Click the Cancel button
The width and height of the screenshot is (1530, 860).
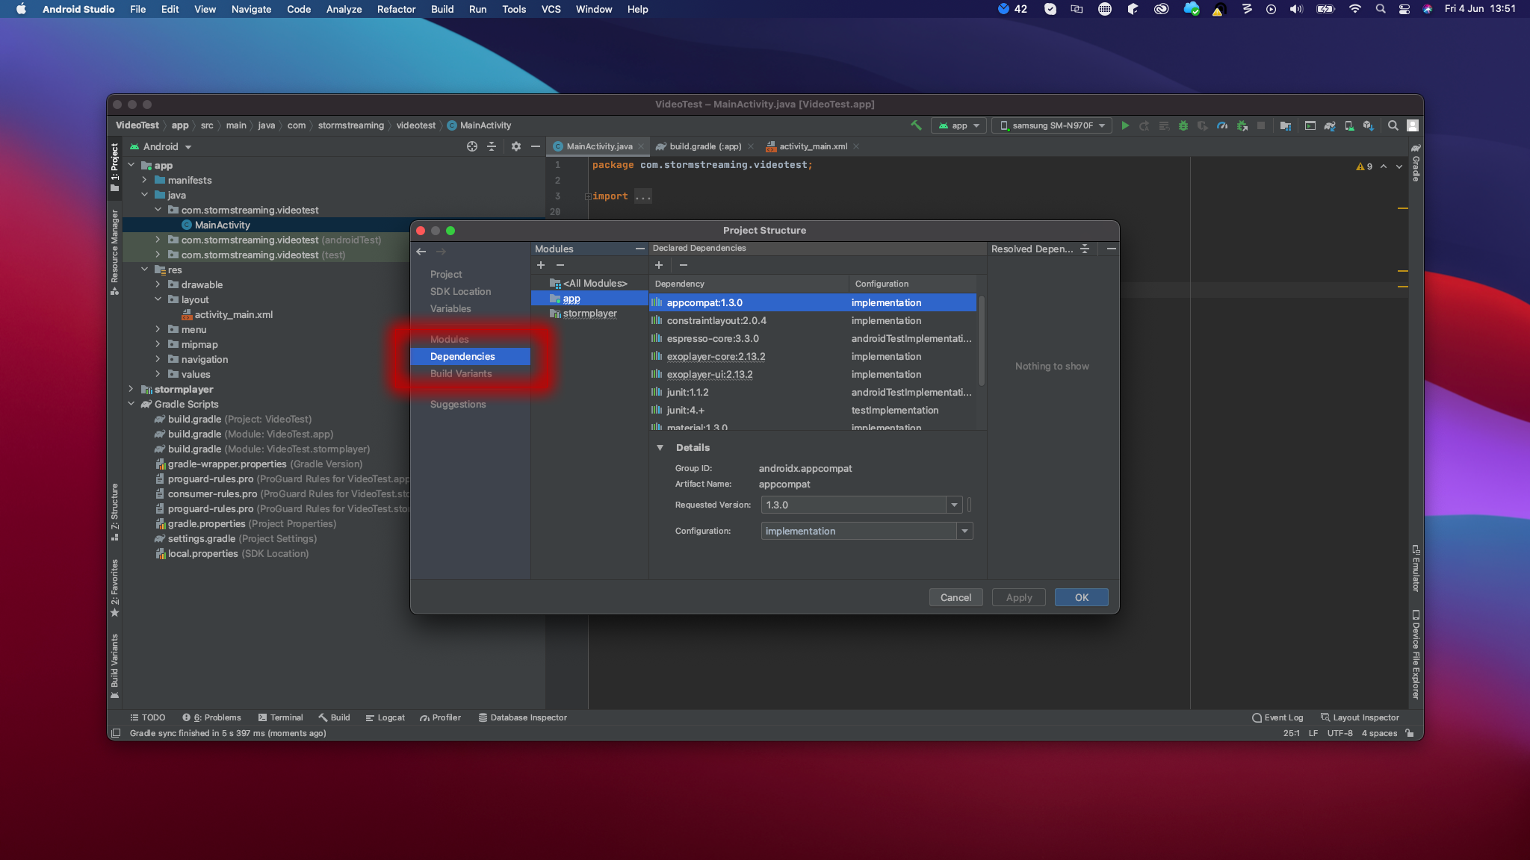point(956,597)
